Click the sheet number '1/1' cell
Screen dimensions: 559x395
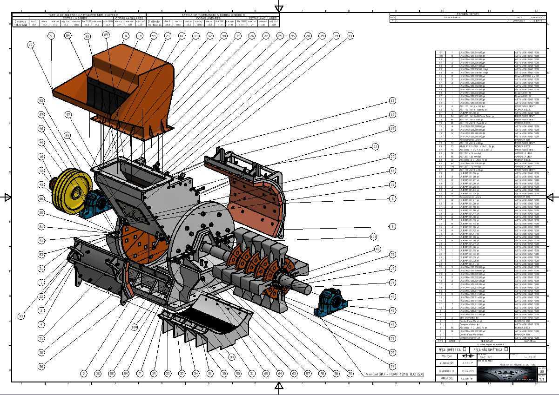click(x=541, y=379)
